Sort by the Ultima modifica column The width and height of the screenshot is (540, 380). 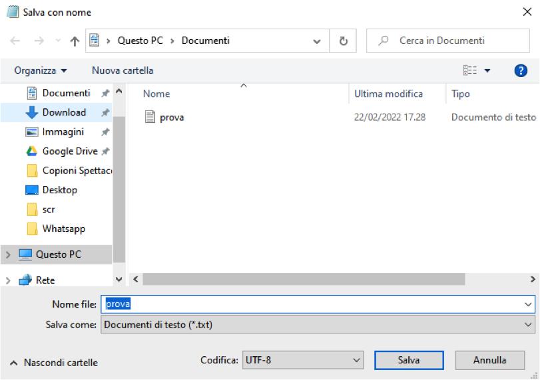pyautogui.click(x=388, y=94)
